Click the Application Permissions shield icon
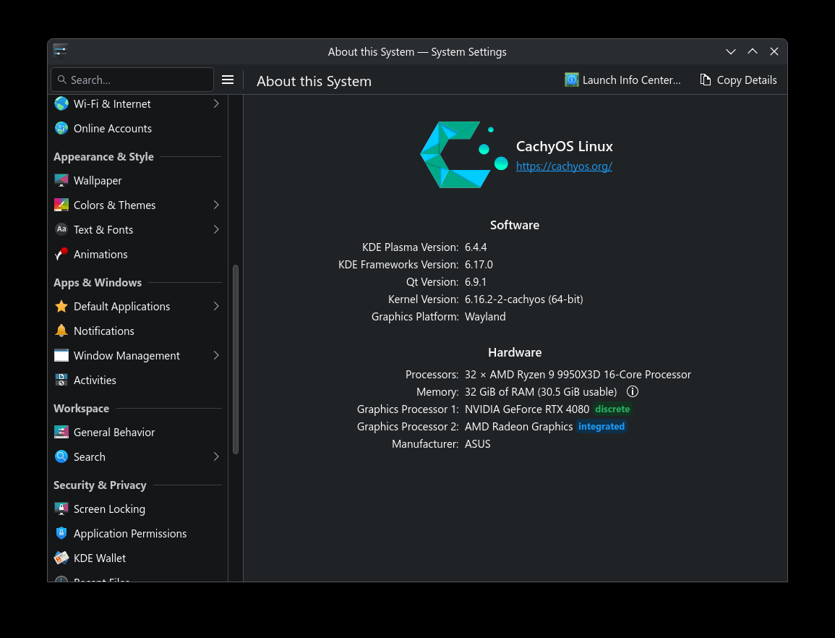 (61, 534)
